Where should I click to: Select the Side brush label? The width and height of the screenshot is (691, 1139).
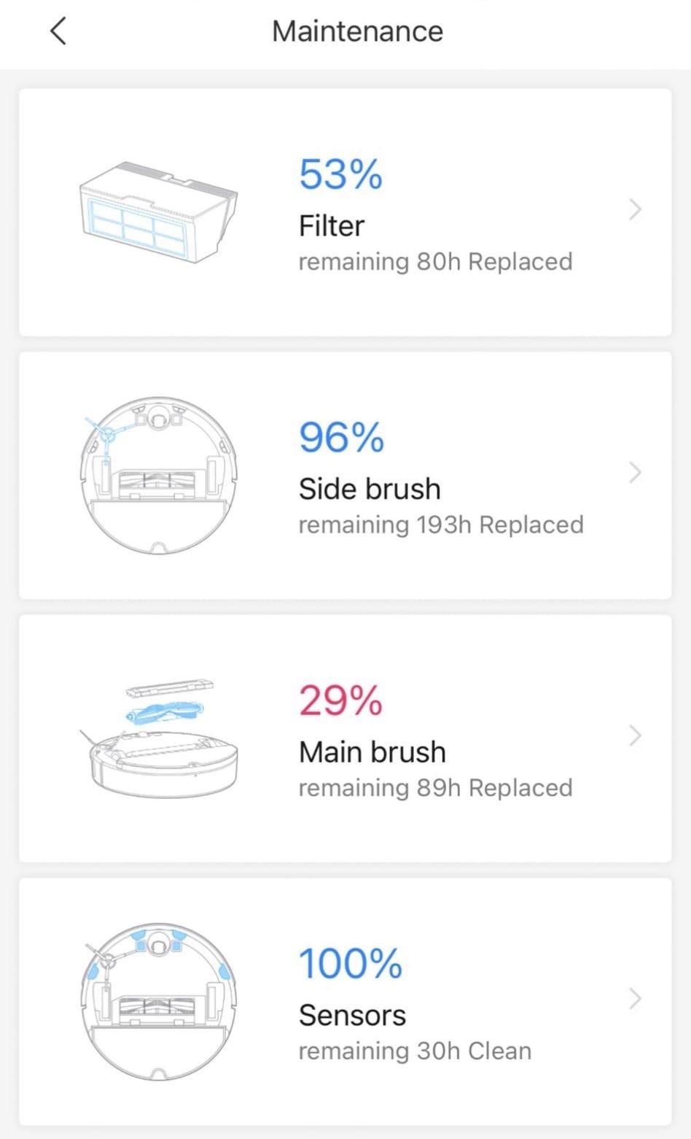(x=370, y=489)
